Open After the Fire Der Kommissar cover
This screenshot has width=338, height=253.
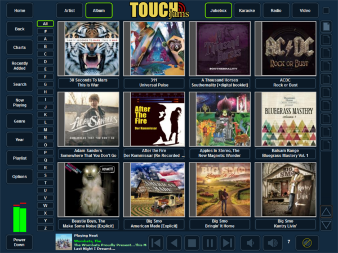pos(154,119)
